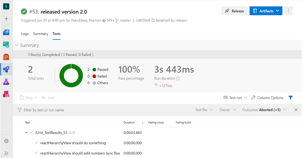The image size is (302, 158).
Task: Toggle the blue filter funnel icon
Action: coord(290,98)
